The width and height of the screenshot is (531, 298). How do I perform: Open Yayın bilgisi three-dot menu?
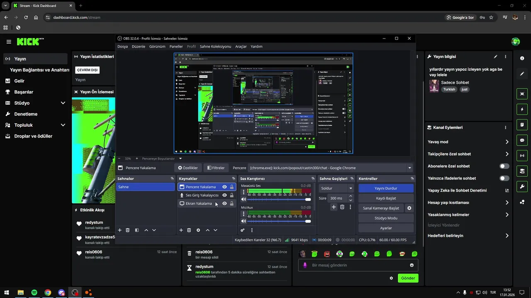(505, 57)
